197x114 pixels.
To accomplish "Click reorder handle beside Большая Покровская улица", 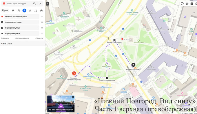I will pos(42,16).
